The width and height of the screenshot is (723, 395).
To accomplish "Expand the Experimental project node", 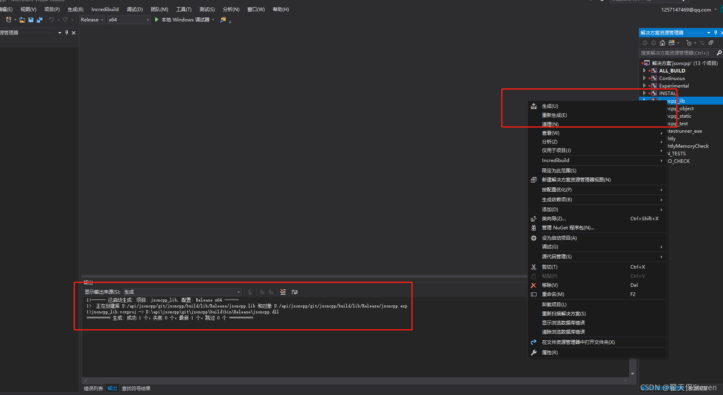I will tap(644, 86).
